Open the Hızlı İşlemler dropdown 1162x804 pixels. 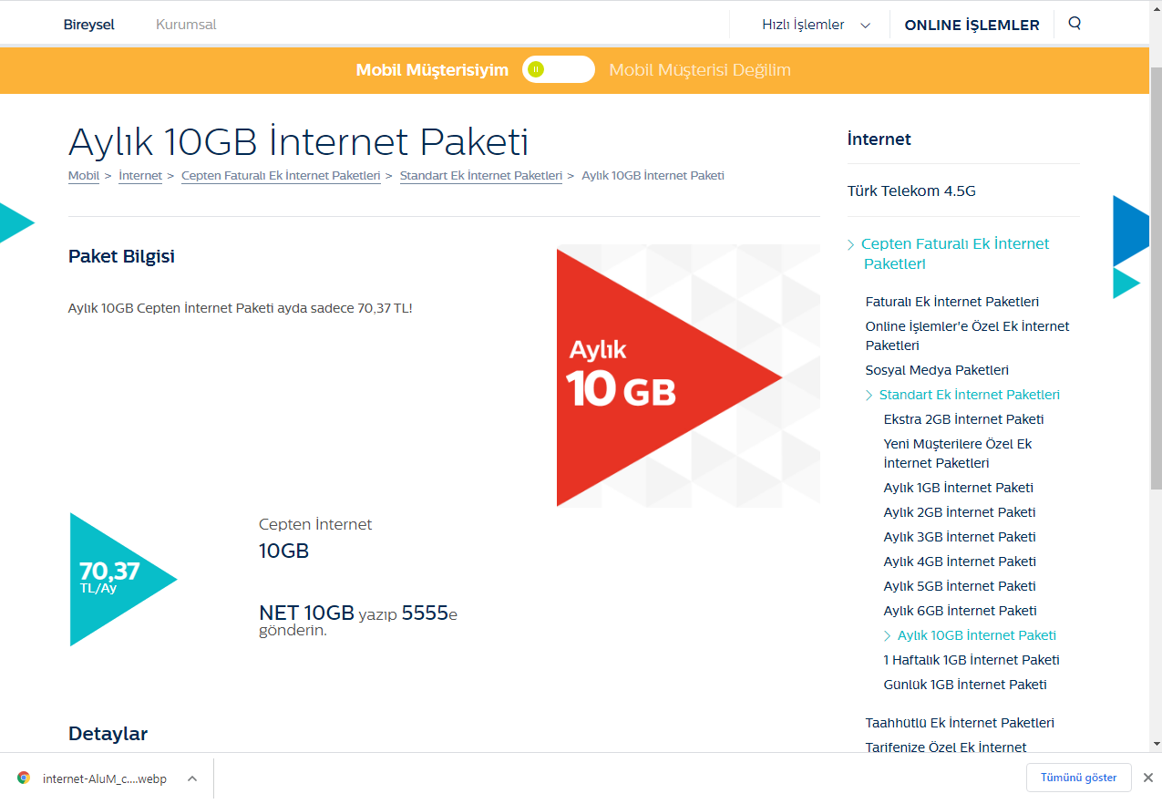coord(816,25)
